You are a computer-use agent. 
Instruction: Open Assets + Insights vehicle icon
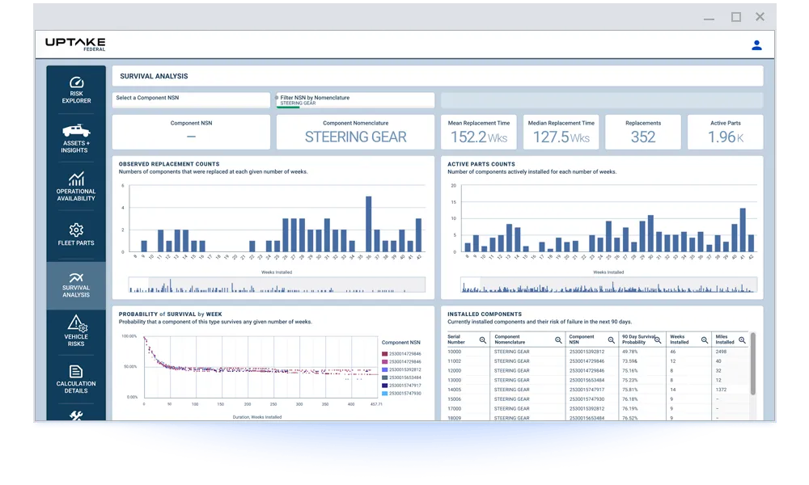coord(76,130)
